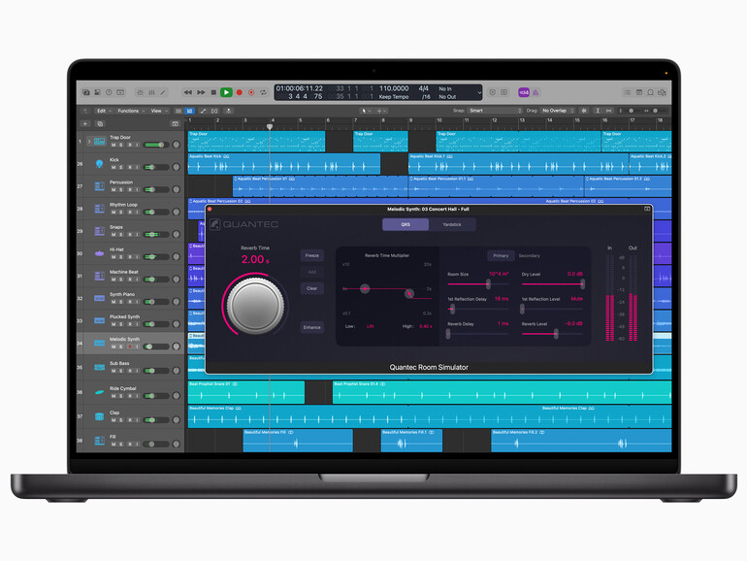Open the LCD display mode dropdown arrow
This screenshot has width=747, height=561.
[479, 92]
